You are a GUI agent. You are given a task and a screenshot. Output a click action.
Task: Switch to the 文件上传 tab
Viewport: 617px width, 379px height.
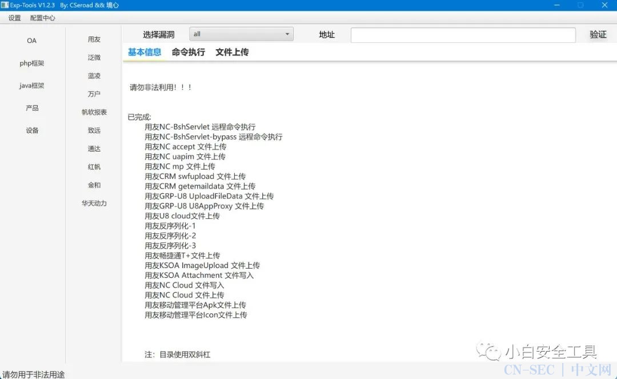point(232,52)
